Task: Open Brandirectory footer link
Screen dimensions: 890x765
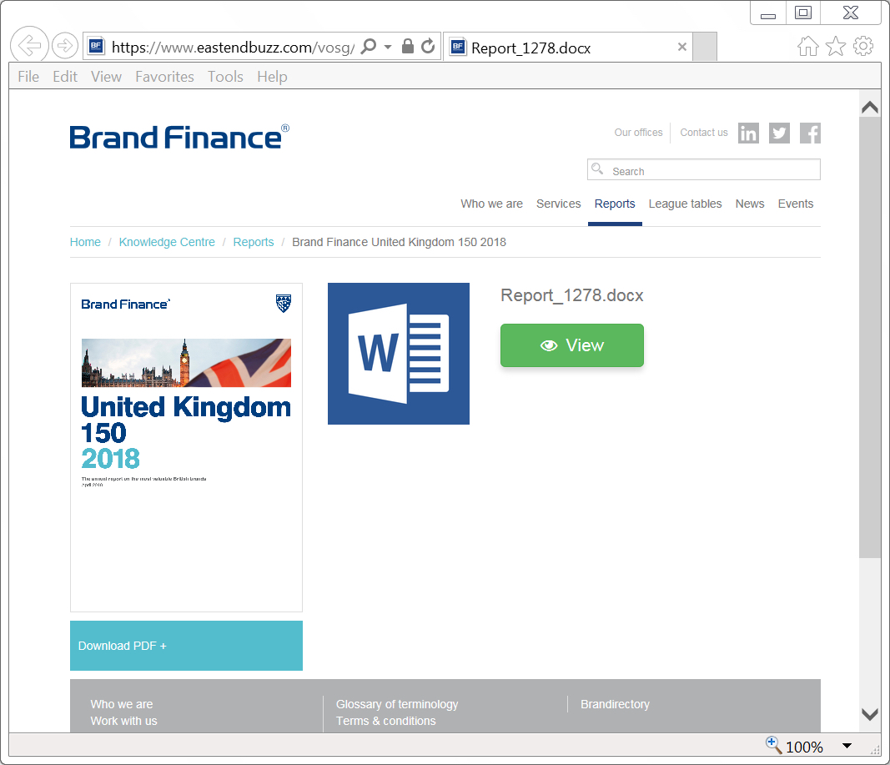Action: [615, 704]
